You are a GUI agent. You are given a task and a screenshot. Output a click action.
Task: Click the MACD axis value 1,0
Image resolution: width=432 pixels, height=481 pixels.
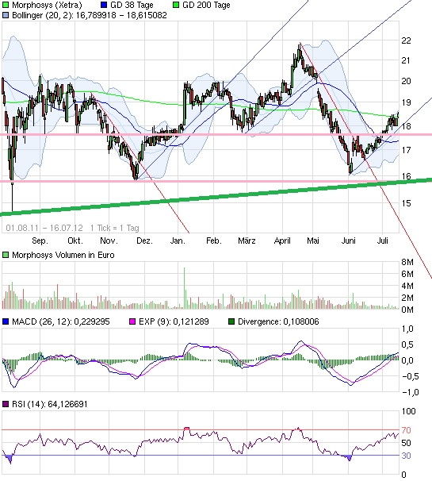[407, 329]
